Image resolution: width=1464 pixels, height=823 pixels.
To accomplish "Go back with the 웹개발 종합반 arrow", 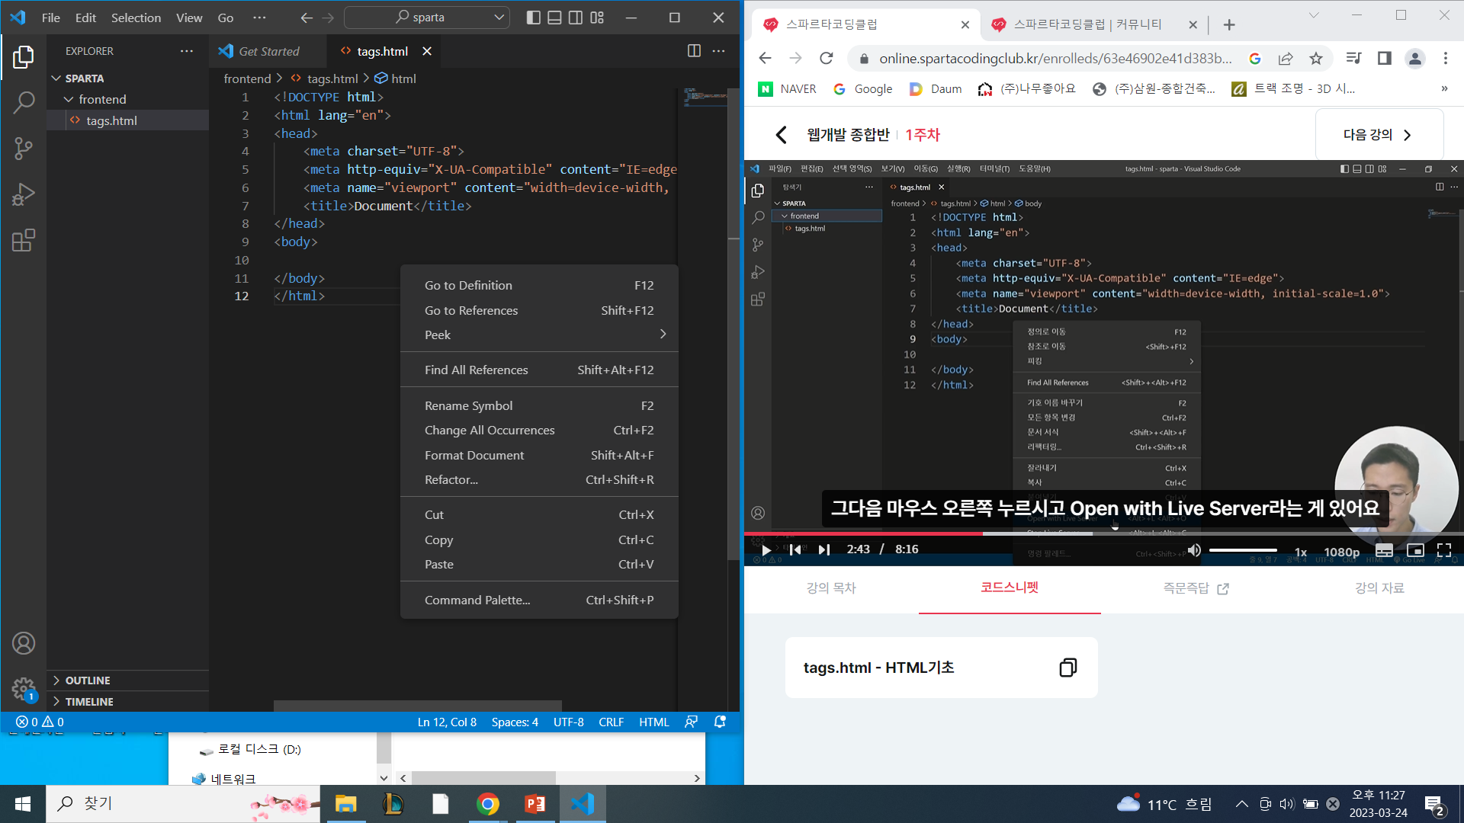I will coord(781,135).
